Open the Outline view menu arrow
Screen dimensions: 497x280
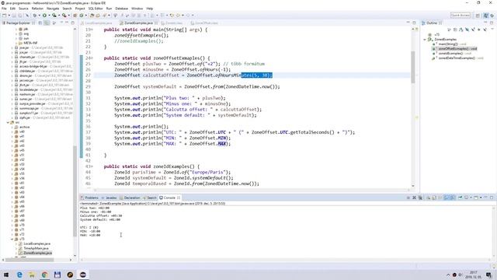(492, 30)
